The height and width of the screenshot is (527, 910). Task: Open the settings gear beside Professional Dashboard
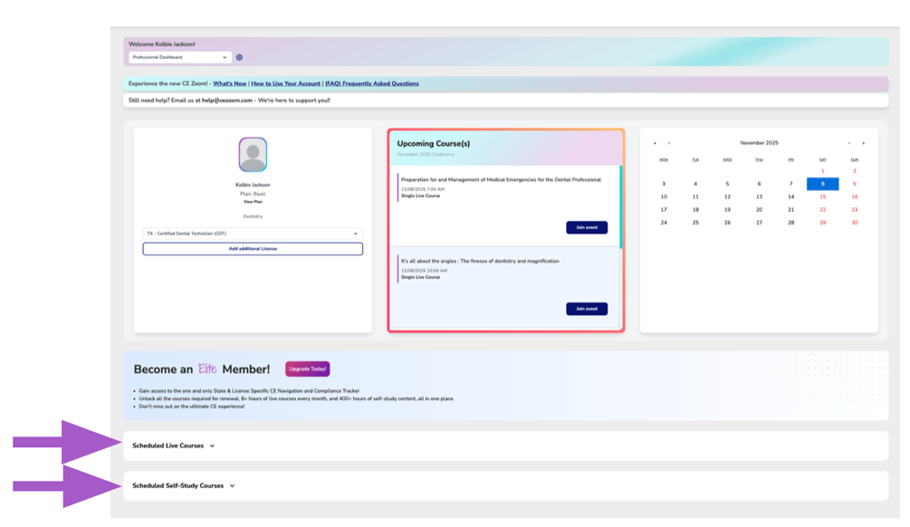point(239,57)
